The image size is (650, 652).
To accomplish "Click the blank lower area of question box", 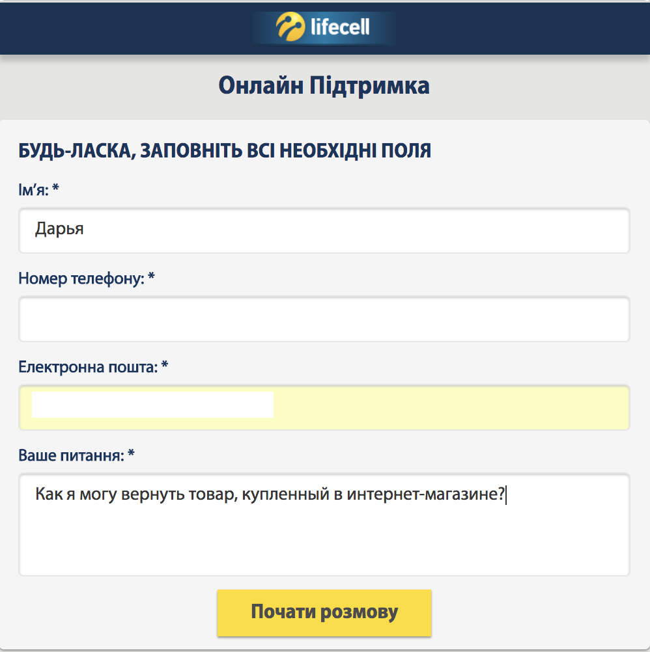I will coord(324,547).
